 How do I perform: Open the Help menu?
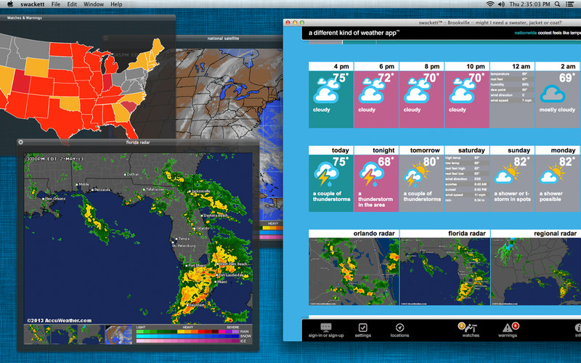point(116,4)
